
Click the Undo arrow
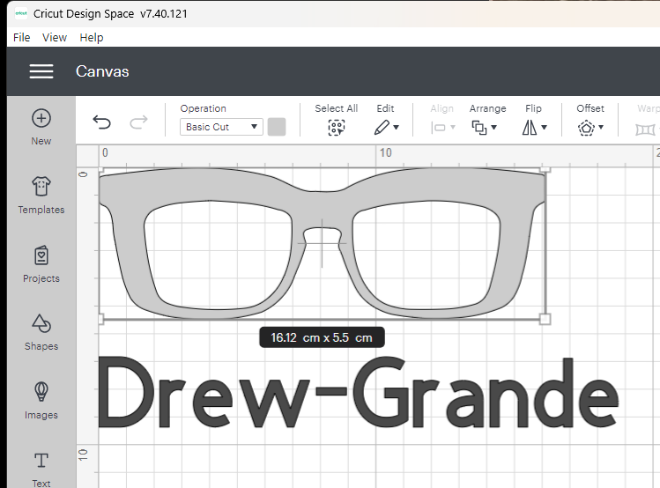point(102,123)
